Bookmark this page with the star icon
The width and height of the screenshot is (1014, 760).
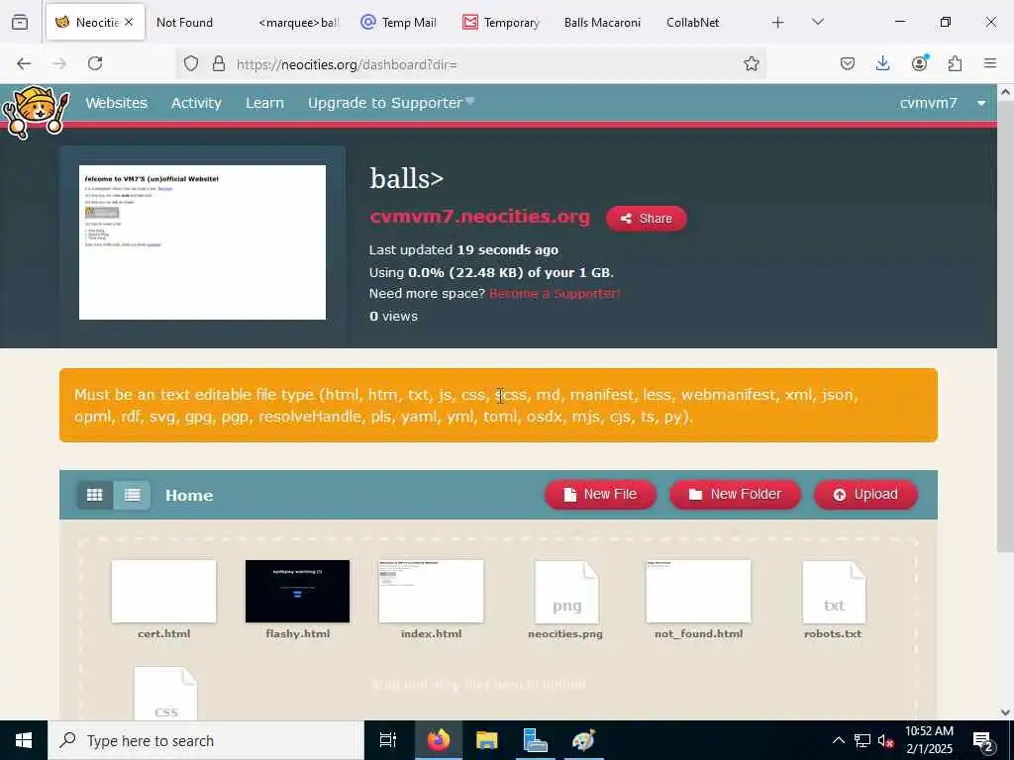(751, 63)
